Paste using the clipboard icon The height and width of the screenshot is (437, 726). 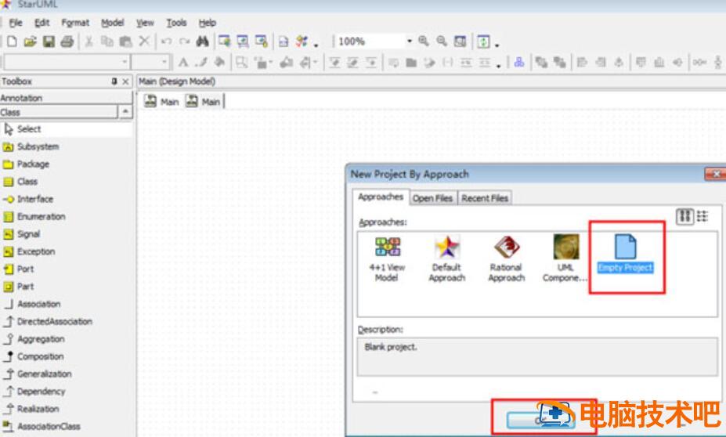[x=125, y=42]
